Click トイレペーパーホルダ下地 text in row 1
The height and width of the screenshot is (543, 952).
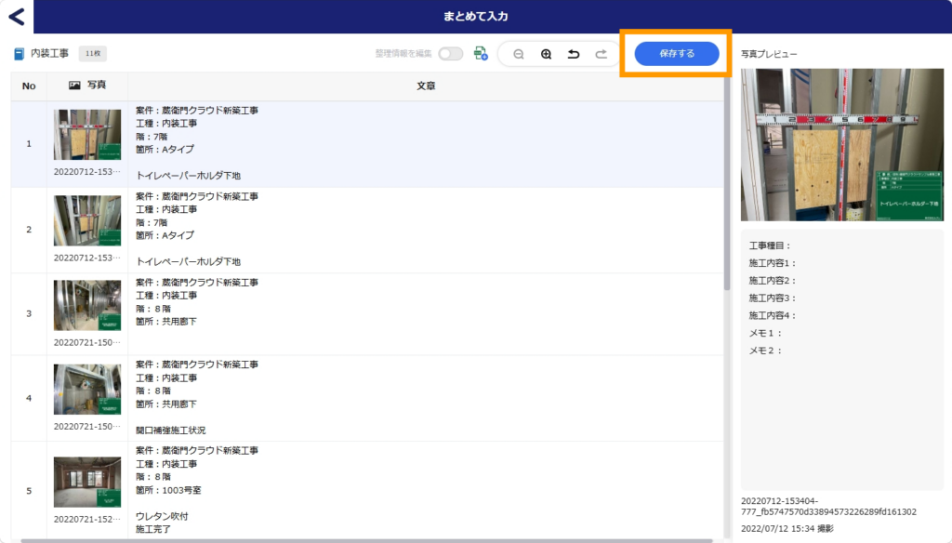pyautogui.click(x=188, y=176)
